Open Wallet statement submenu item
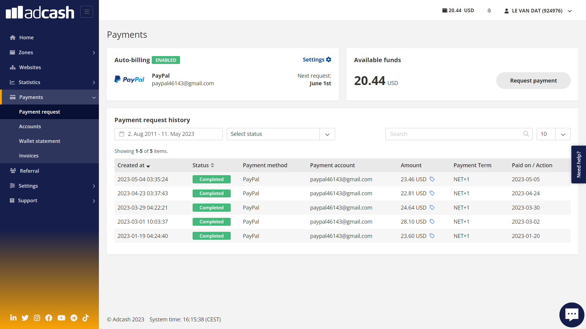Screen dimensions: 586x329 [x=49, y=141]
